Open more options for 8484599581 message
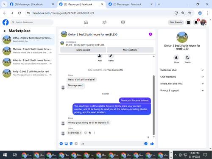 pos(94,133)
